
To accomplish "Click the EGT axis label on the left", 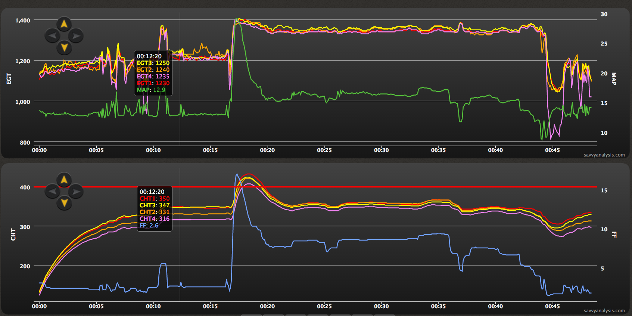I will tap(9, 78).
